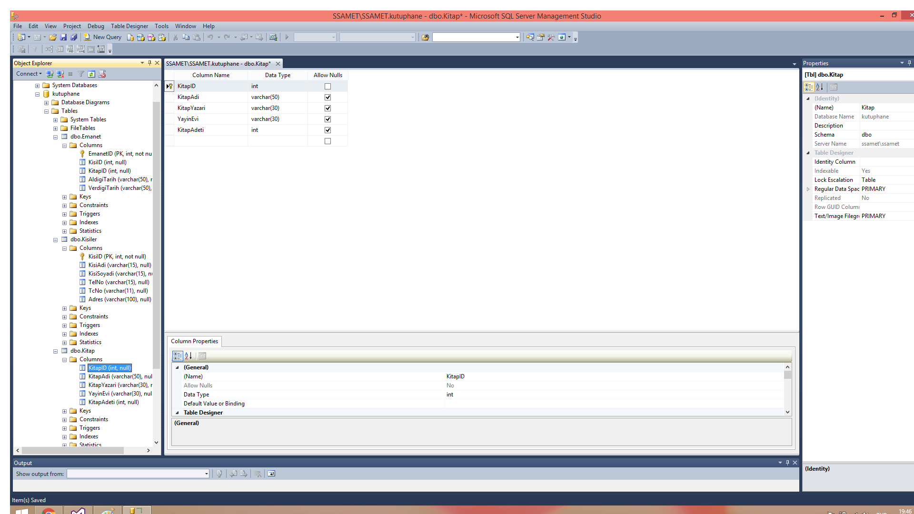Open Show output from dropdown
914x514 pixels.
[x=206, y=474]
